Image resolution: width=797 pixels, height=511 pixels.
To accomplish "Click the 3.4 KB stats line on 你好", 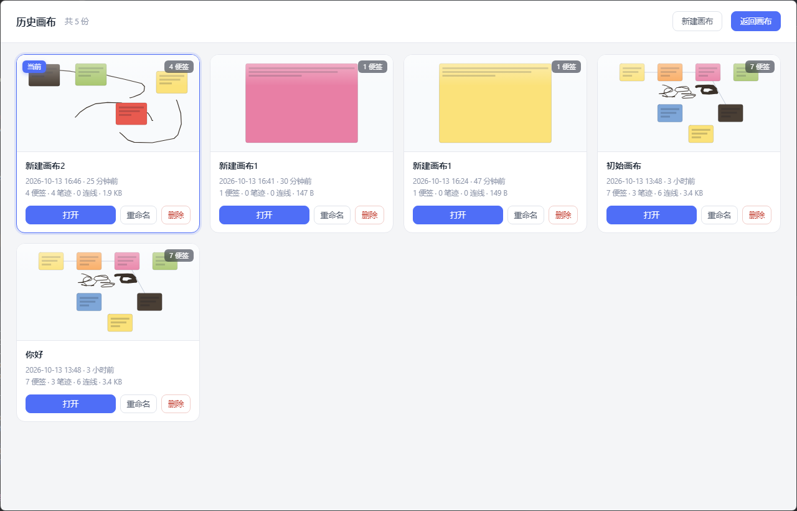I will click(x=73, y=382).
